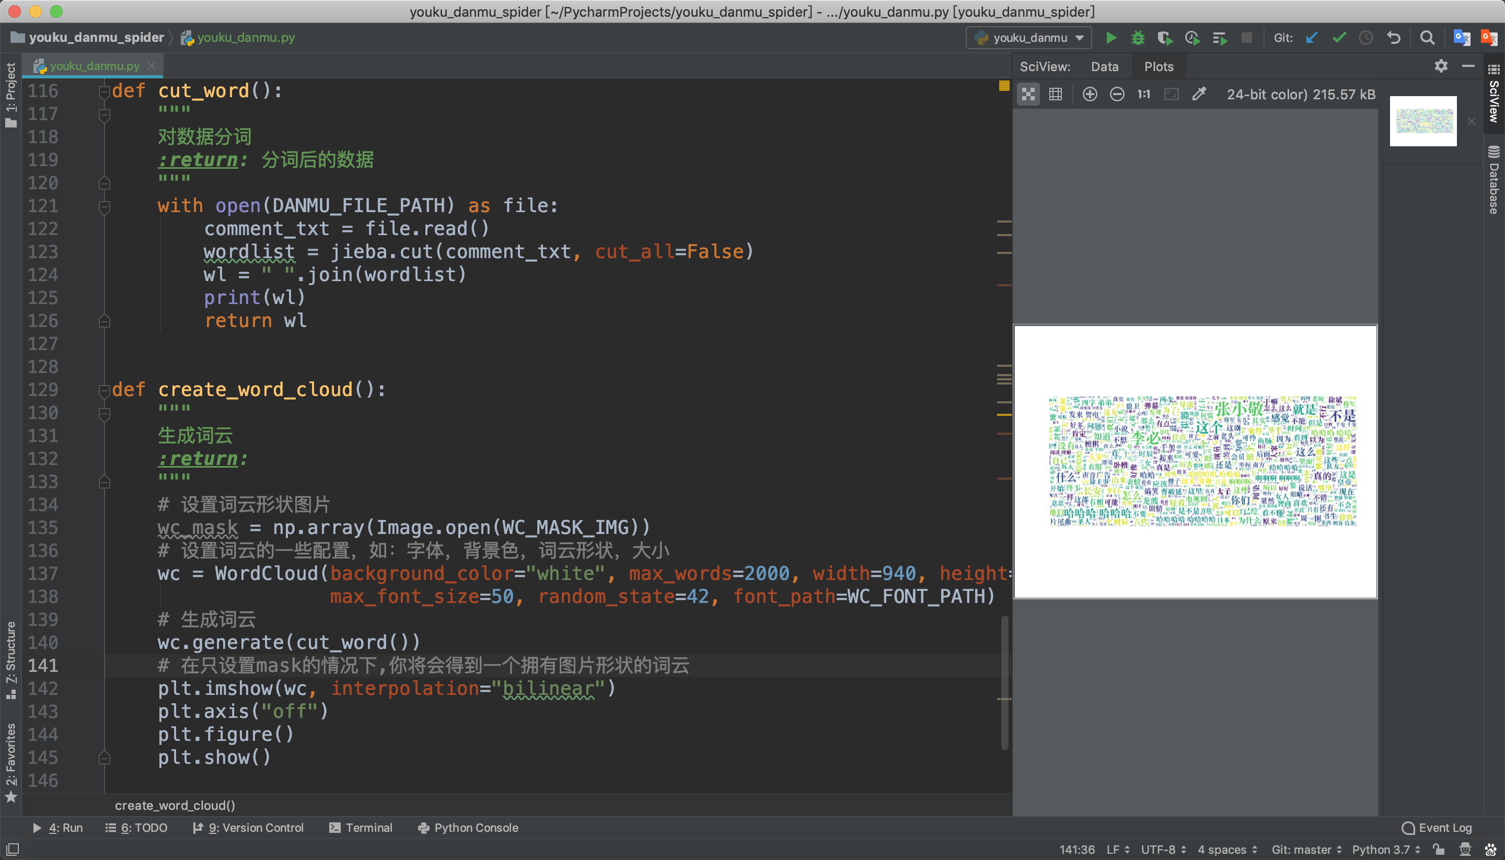Expand line 116 cut_word function block
The width and height of the screenshot is (1505, 860).
(105, 91)
